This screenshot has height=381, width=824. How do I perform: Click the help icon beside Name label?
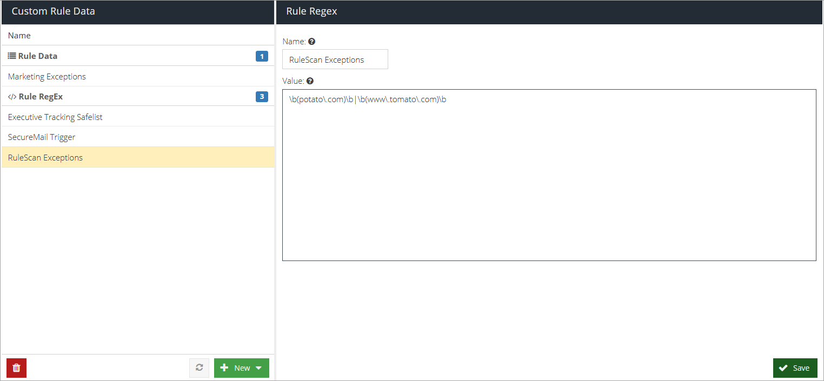311,42
